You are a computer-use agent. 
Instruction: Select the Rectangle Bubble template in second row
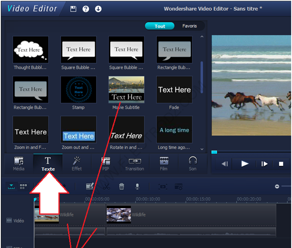[31, 89]
